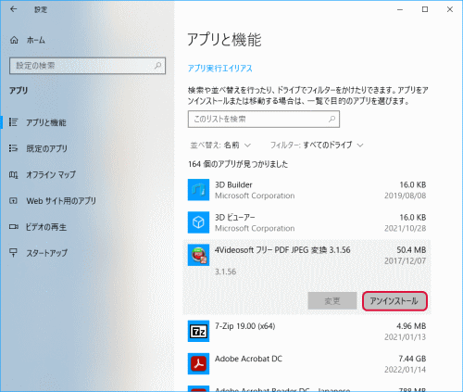
Task: Select the 3D Builder app name
Action: point(233,184)
